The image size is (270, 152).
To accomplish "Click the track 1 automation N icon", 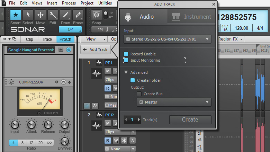I will (95, 106).
